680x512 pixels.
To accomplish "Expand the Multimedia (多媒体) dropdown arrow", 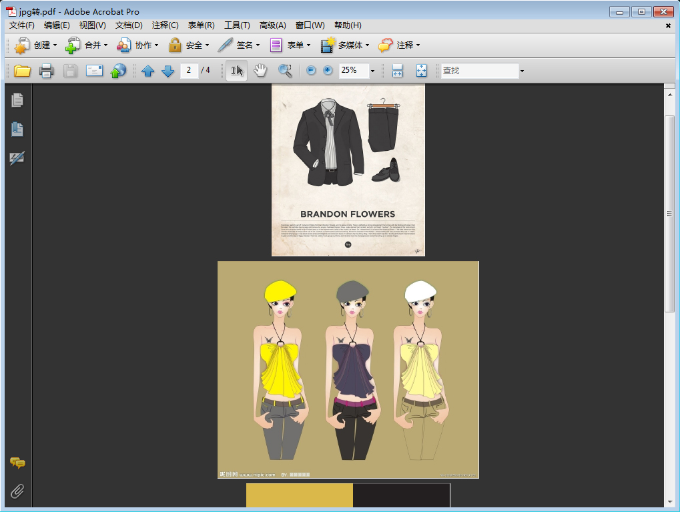I will [x=367, y=45].
